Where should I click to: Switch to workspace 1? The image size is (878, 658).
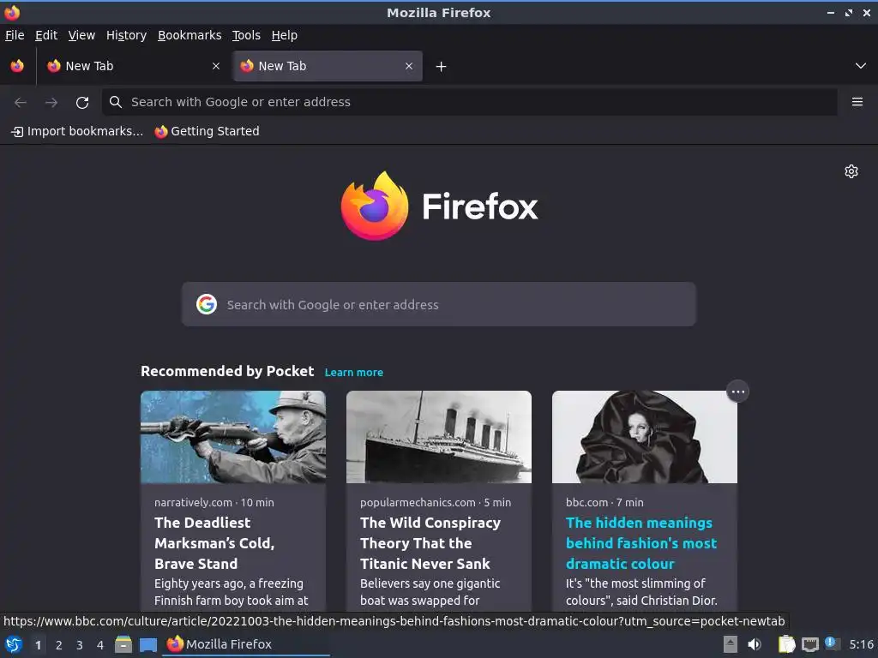(x=38, y=645)
